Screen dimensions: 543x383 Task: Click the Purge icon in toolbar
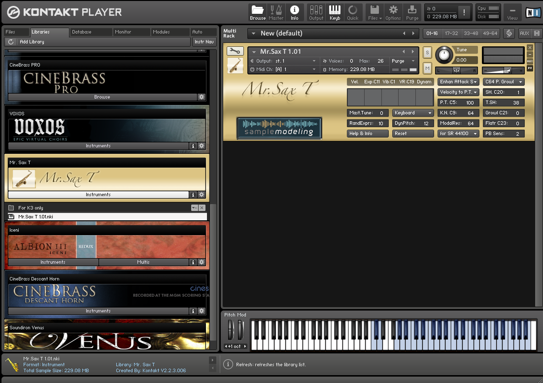pyautogui.click(x=412, y=12)
